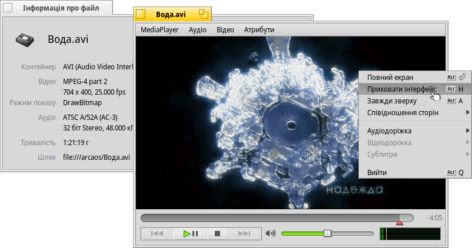Expand the disabled Субтитри submenu

[x=415, y=154]
